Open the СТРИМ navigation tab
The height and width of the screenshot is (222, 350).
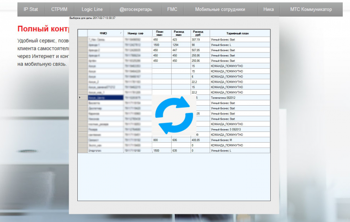(x=59, y=9)
